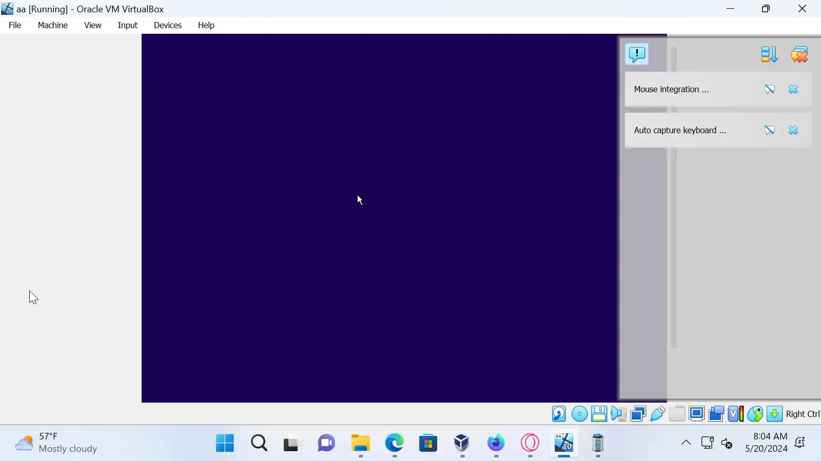Open the File menu
Viewport: 821px width, 461px height.
(15, 25)
